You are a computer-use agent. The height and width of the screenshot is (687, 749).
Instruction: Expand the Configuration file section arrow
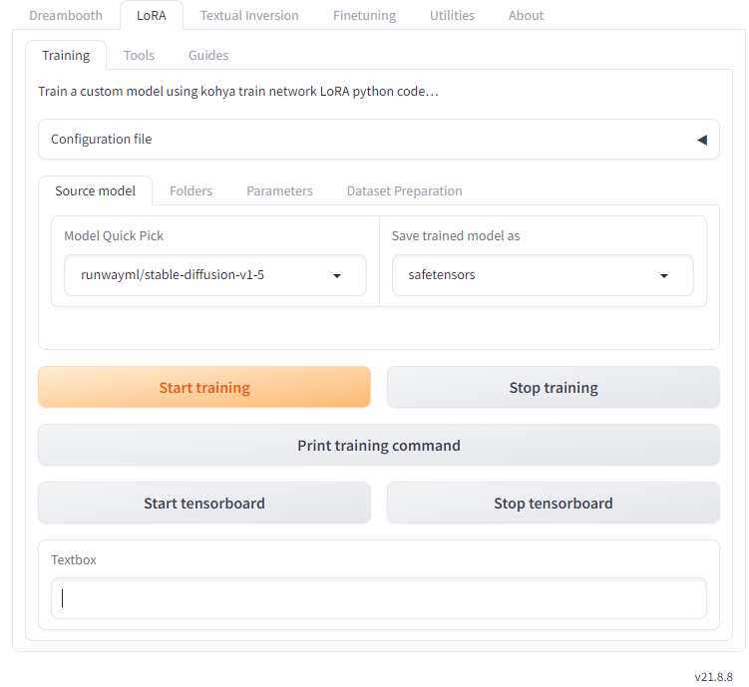click(702, 140)
